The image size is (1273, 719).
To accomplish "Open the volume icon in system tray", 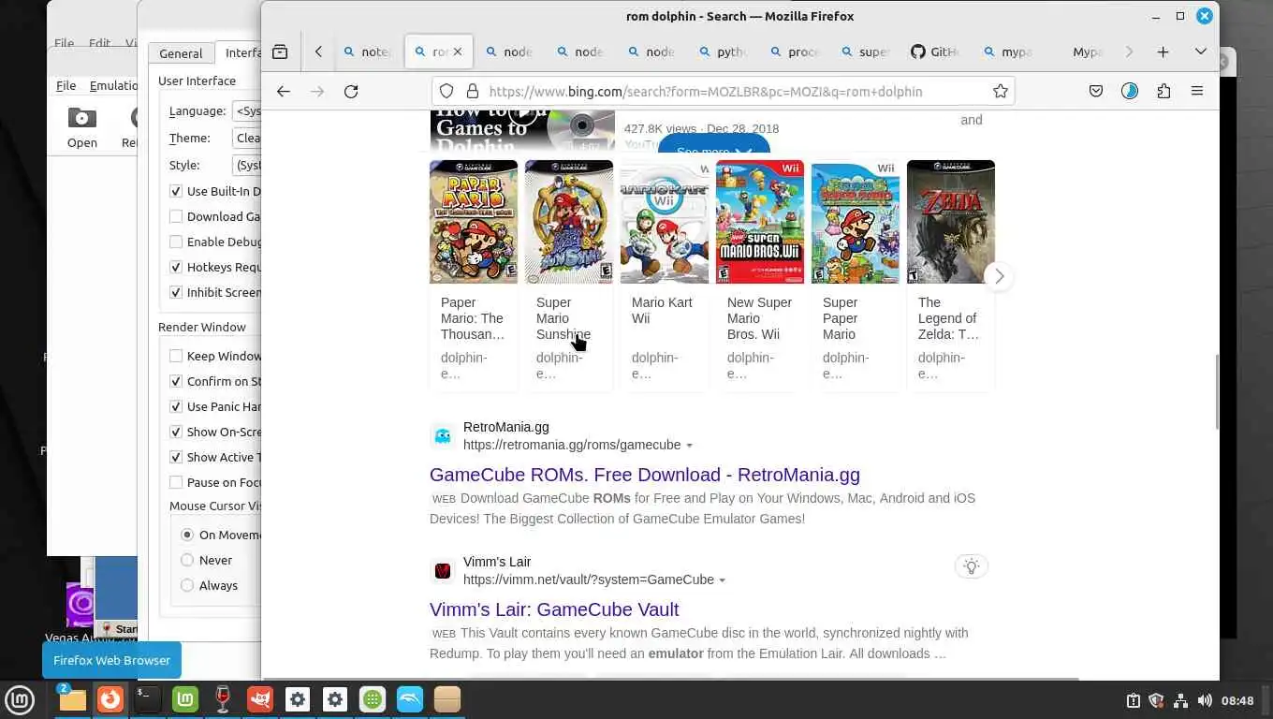I will pos(1205,700).
